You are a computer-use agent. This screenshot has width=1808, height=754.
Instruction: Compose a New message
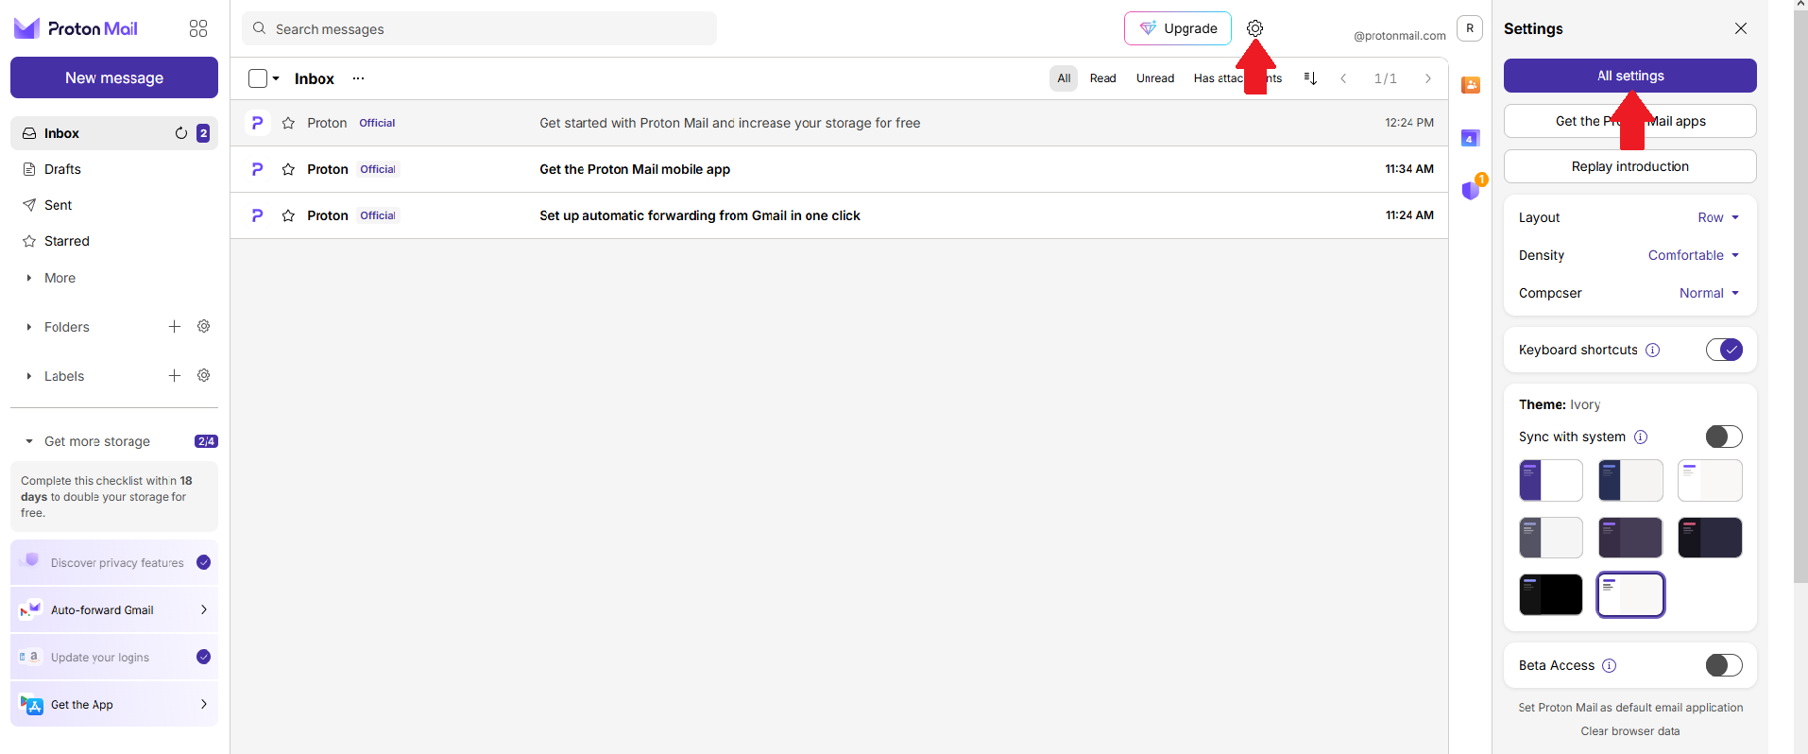click(x=114, y=77)
